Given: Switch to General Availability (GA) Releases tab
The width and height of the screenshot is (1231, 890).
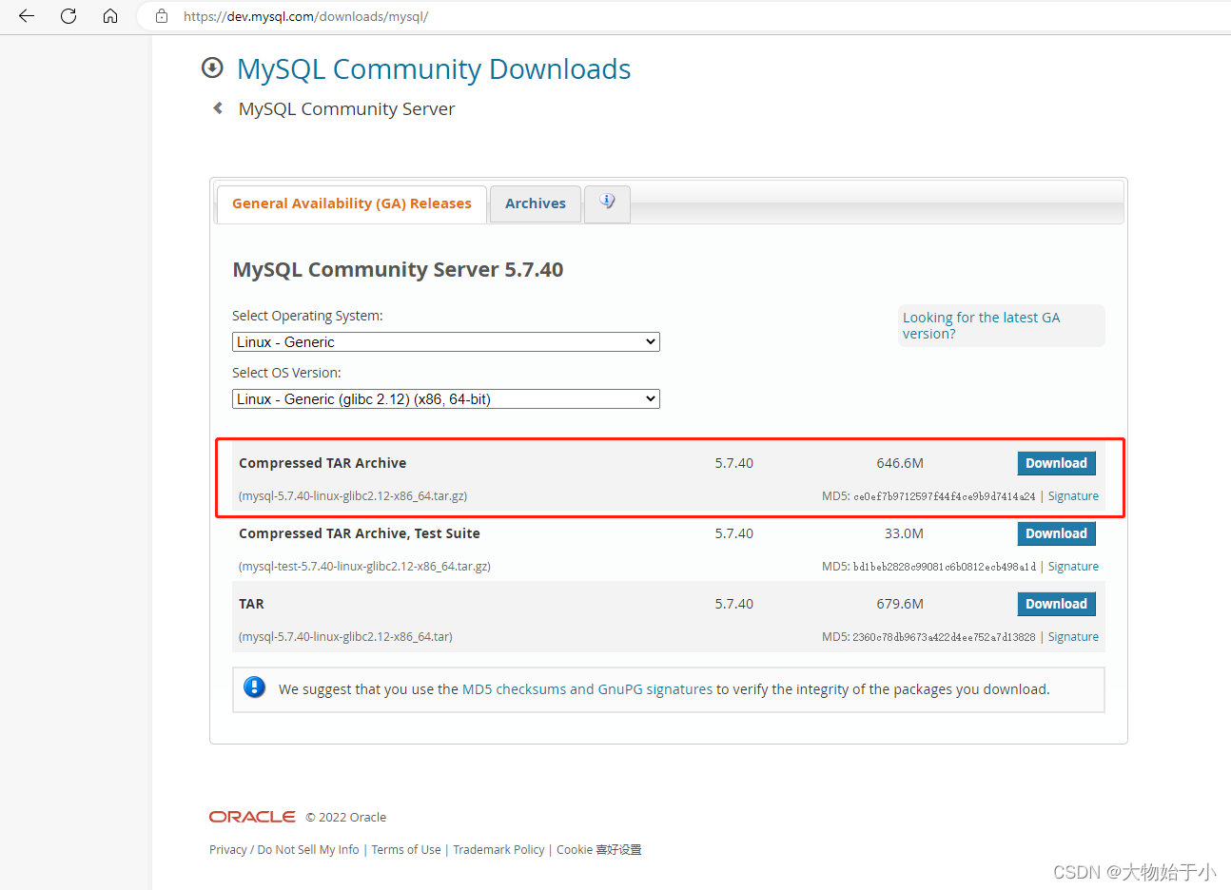Looking at the screenshot, I should point(352,203).
